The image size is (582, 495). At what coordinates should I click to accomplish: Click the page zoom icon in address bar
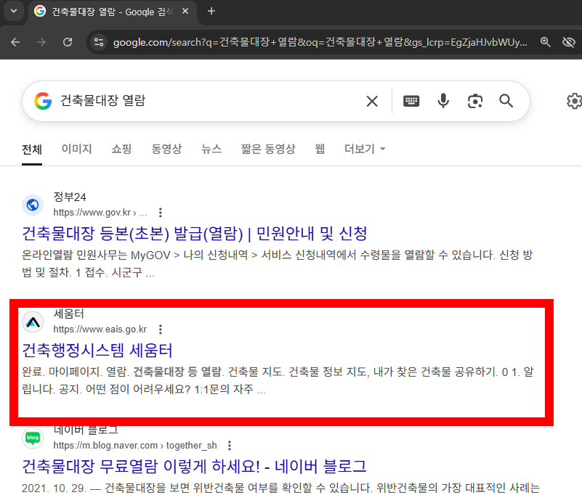[x=546, y=42]
